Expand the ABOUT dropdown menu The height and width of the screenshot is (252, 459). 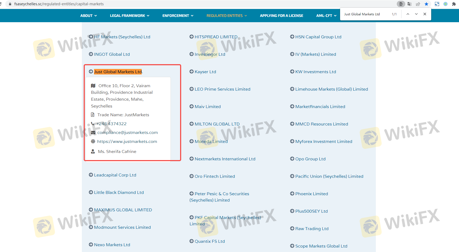(88, 16)
